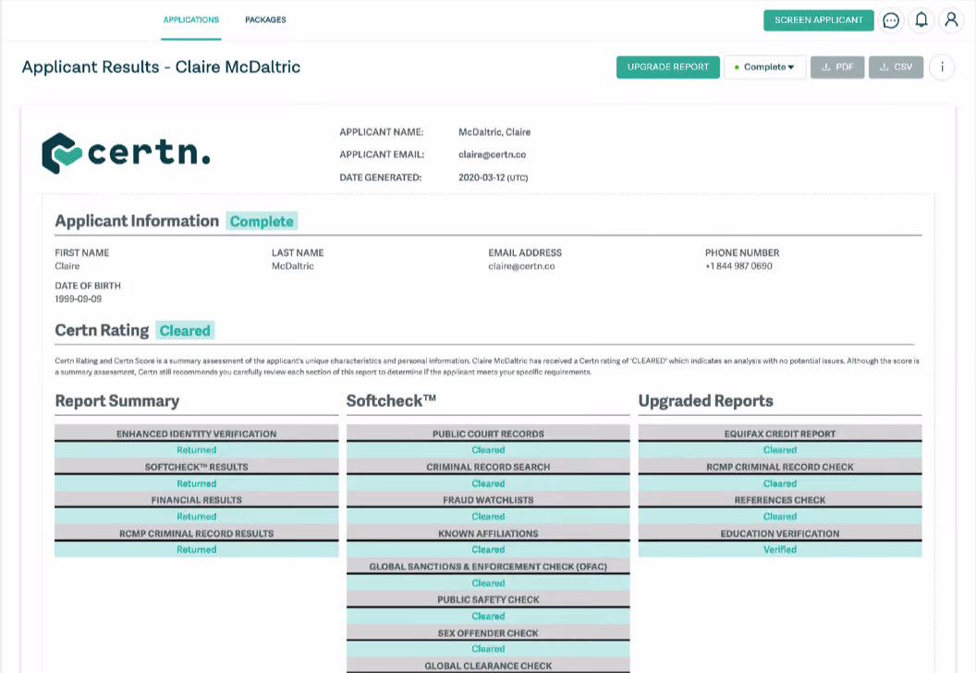Click the date generated 2020-03-12

pyautogui.click(x=493, y=178)
